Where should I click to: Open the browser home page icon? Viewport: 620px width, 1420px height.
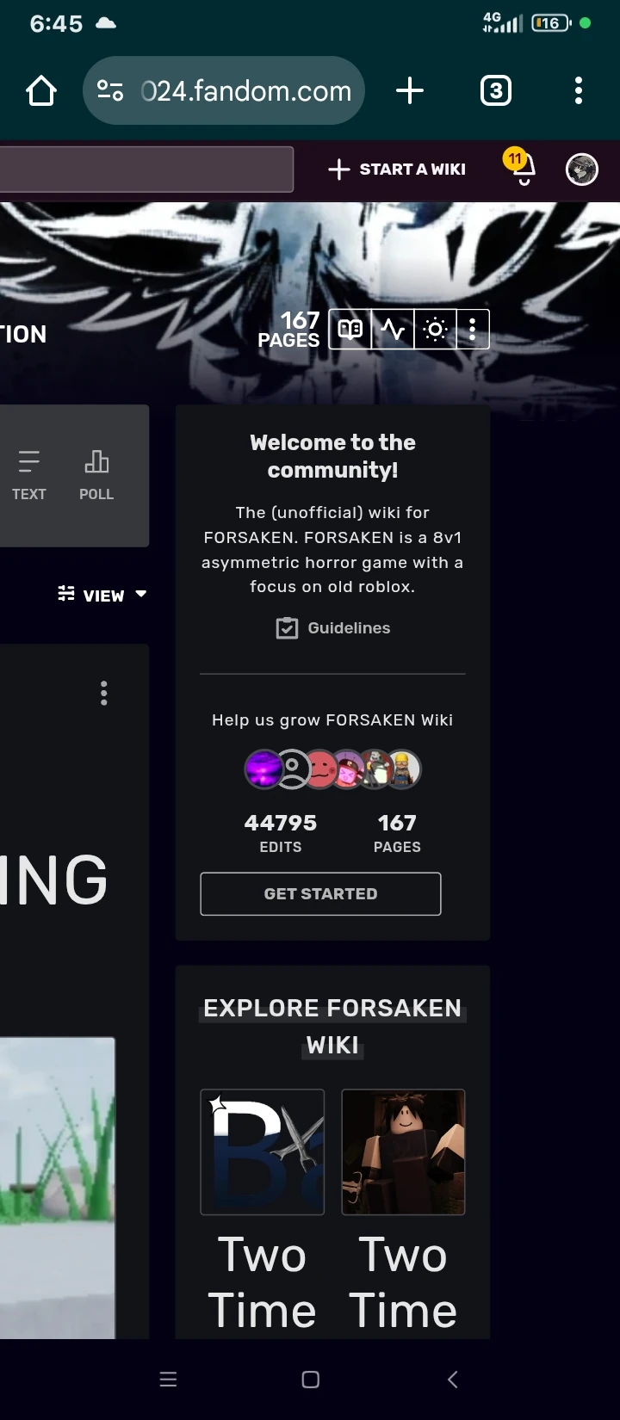point(41,90)
